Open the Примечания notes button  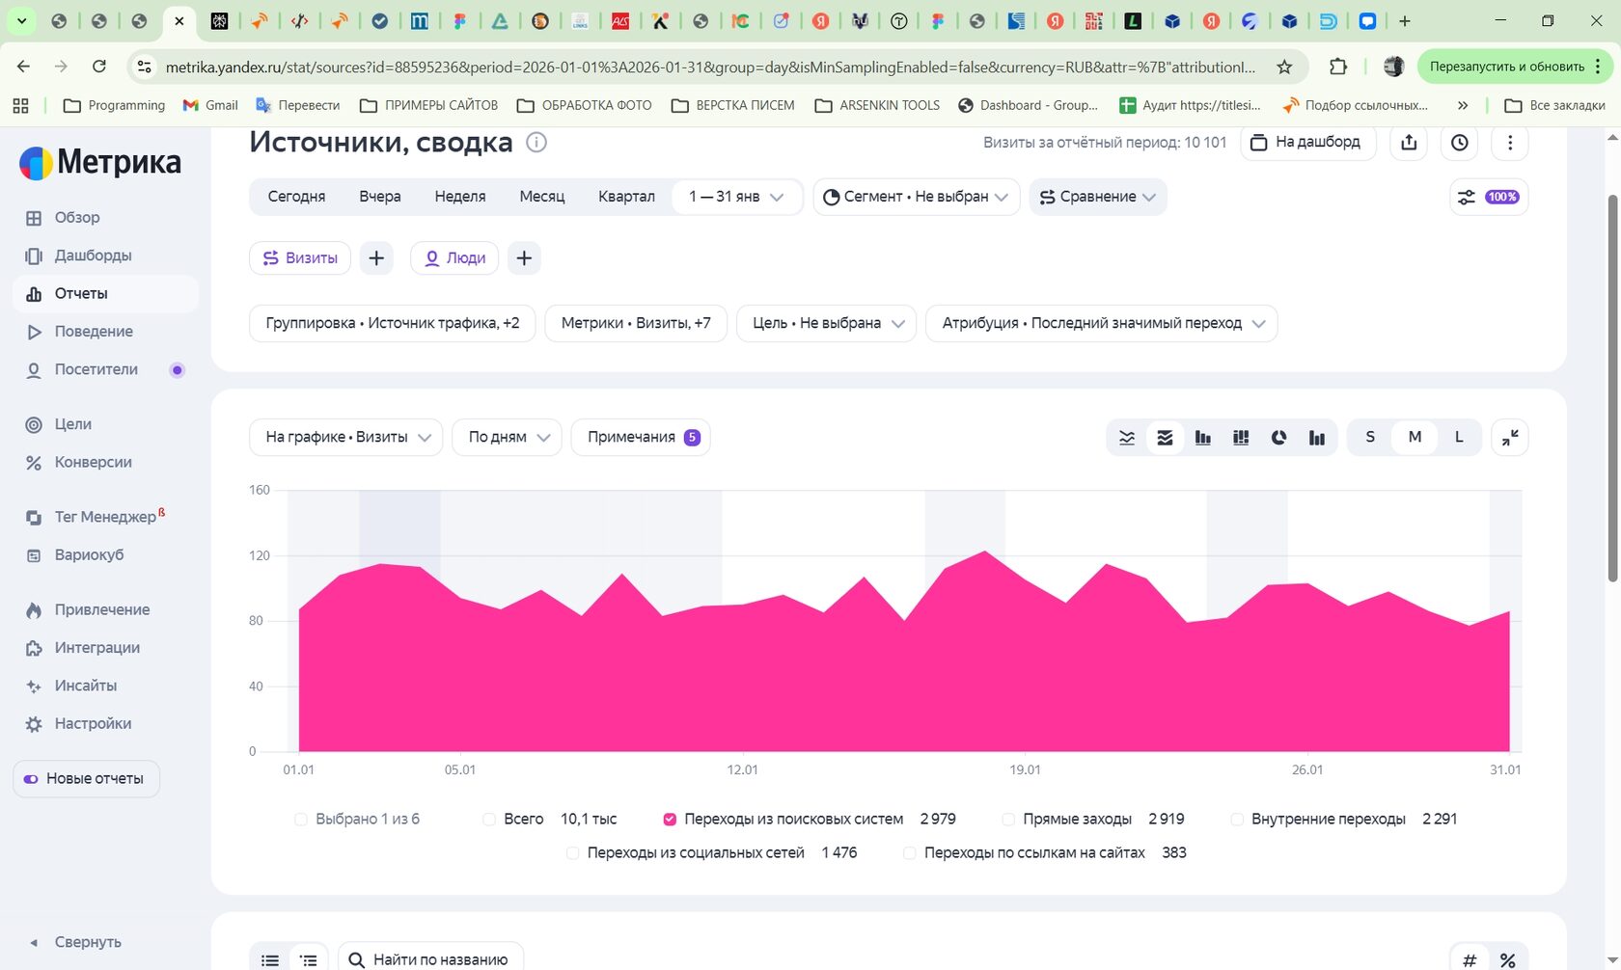(x=641, y=438)
